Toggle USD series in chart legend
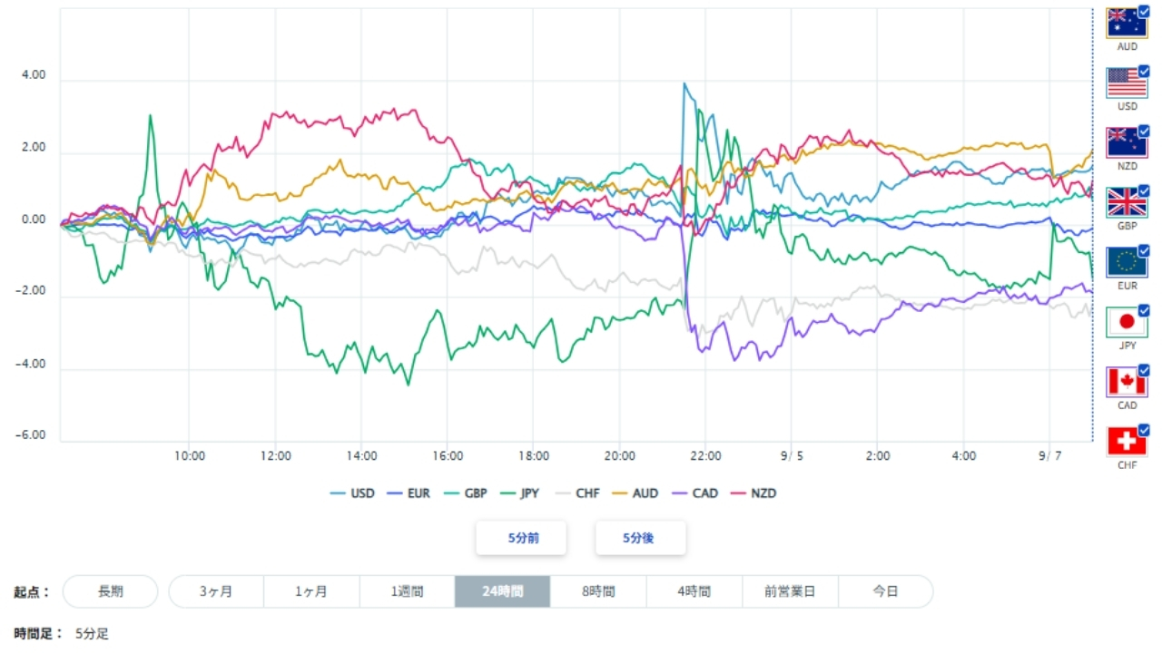1162x653 pixels. pyautogui.click(x=352, y=493)
